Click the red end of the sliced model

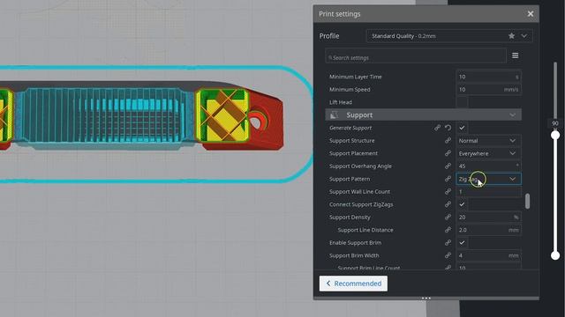pyautogui.click(x=267, y=121)
